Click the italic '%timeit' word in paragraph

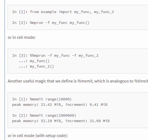pos(141,81)
